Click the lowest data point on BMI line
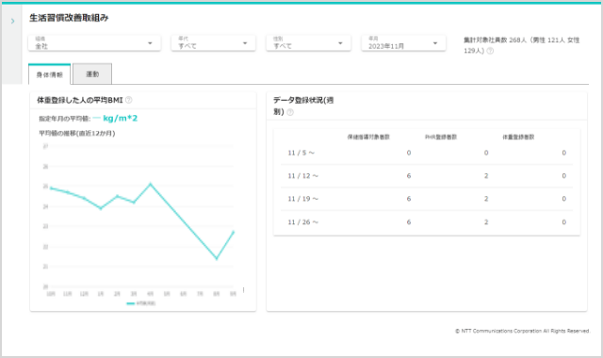The width and height of the screenshot is (603, 358). [x=217, y=258]
